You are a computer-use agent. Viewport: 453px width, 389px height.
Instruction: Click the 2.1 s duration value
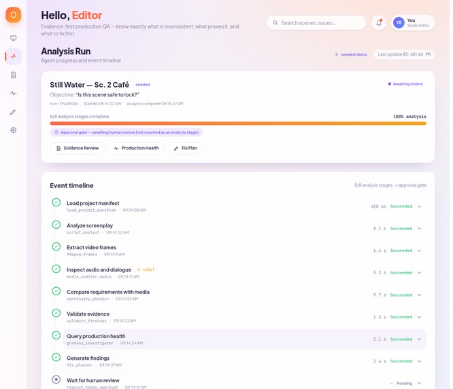tap(380, 339)
